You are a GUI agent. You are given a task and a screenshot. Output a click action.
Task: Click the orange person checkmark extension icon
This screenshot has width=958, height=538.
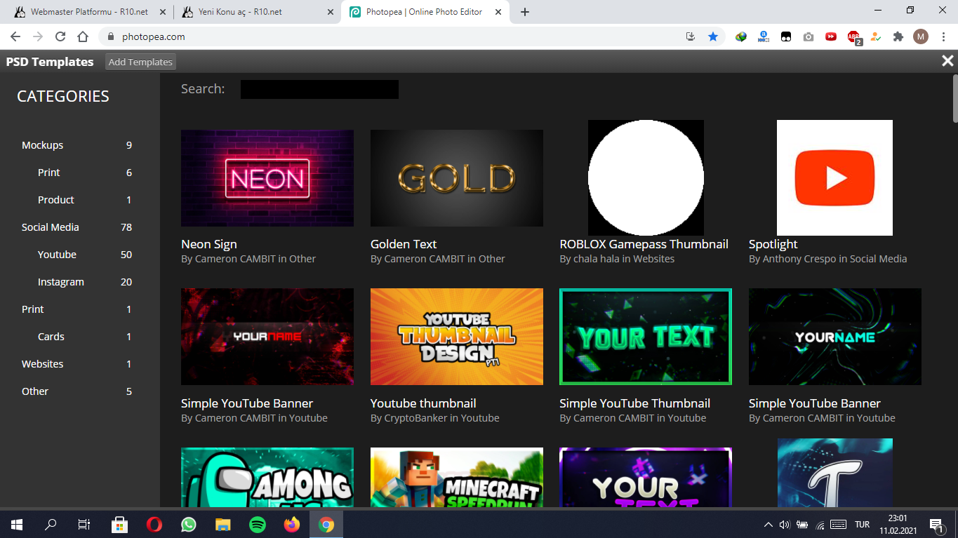875,36
